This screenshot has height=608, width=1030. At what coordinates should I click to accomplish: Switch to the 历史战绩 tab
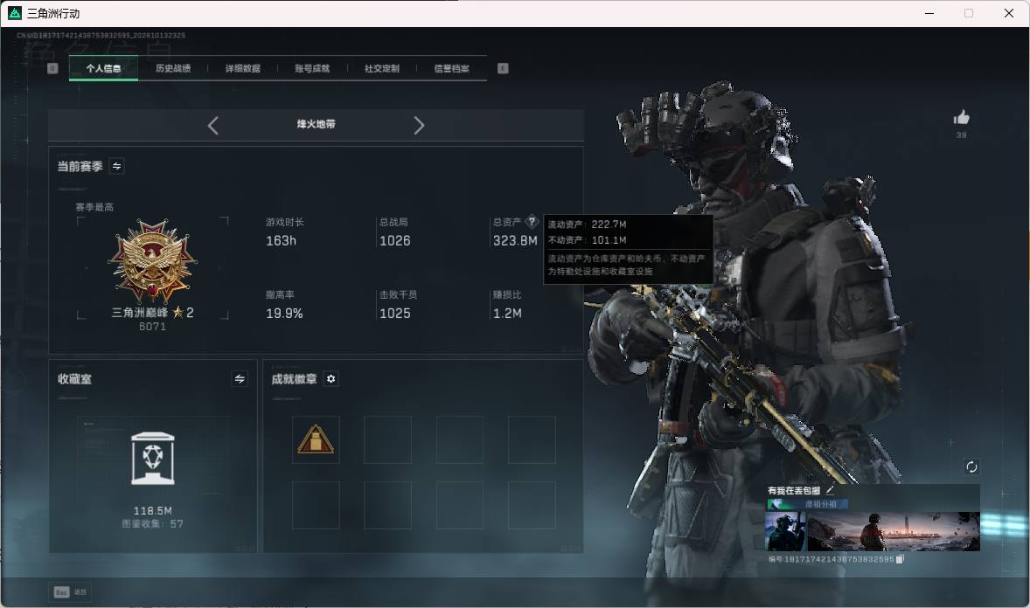point(173,68)
